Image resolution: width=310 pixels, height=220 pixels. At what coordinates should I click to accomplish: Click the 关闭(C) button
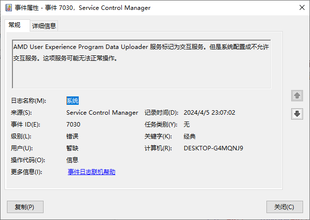[284, 207]
